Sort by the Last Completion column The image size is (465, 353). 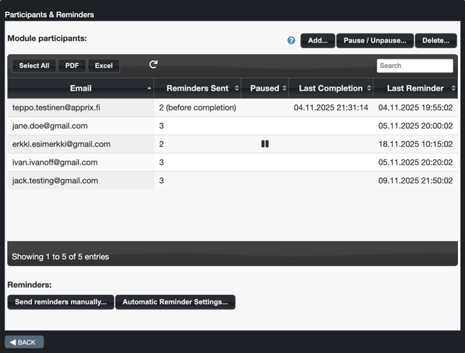tap(330, 88)
